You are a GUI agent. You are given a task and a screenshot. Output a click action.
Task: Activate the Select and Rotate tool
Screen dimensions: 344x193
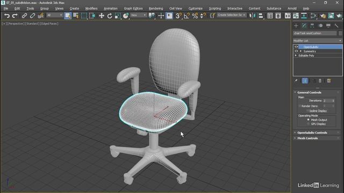click(x=110, y=16)
